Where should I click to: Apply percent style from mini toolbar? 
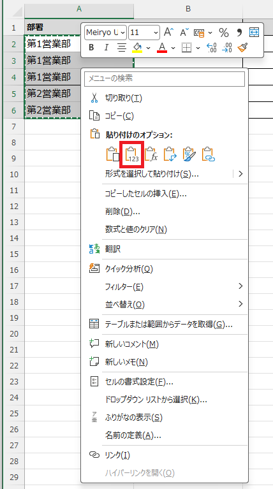click(223, 33)
